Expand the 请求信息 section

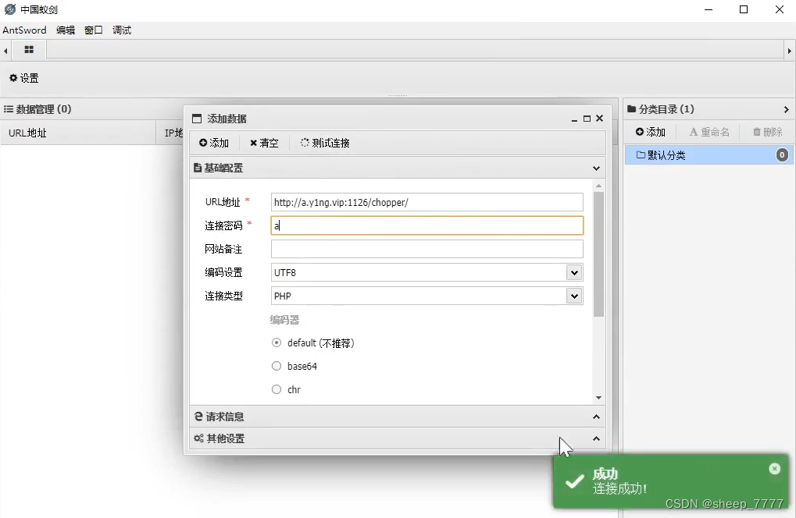398,417
